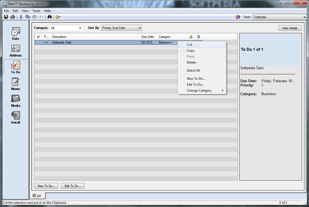This screenshot has width=309, height=207.
Task: Open the User Softpedia dropdown
Action: 280,17
